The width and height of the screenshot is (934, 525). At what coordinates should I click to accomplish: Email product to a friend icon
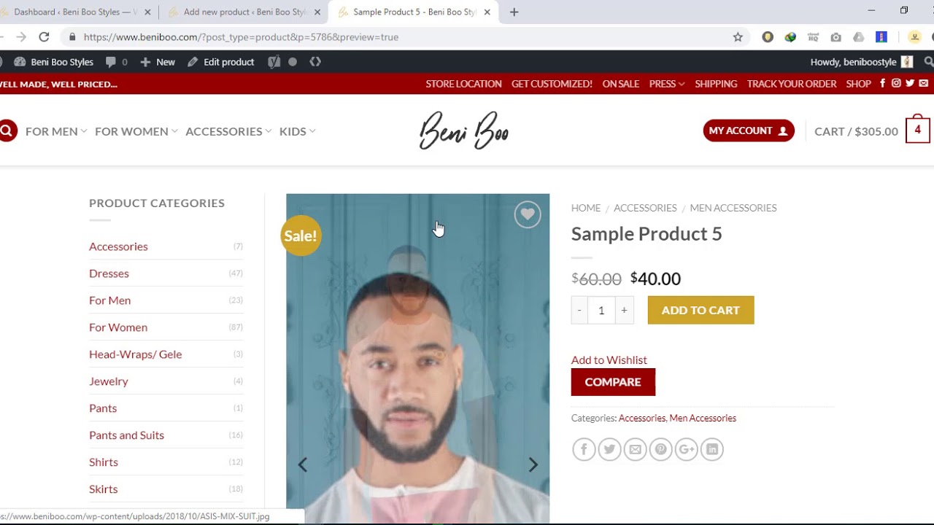635,449
